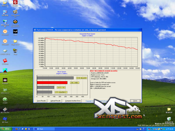Click the CPU utilization 3% line
This screenshot has height=131, width=175.
click(100, 77)
